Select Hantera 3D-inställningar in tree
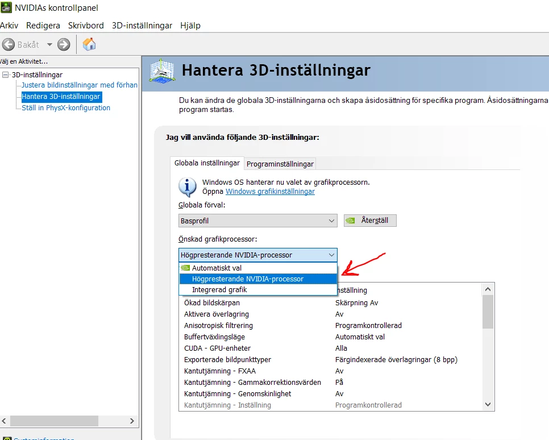Viewport: 549px width, 440px height. click(x=61, y=96)
